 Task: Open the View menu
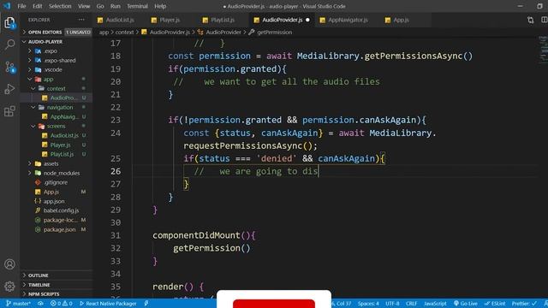point(84,6)
